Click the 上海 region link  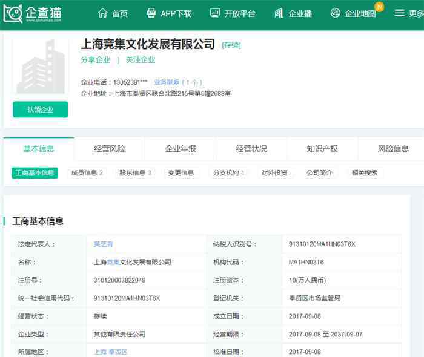pos(100,352)
